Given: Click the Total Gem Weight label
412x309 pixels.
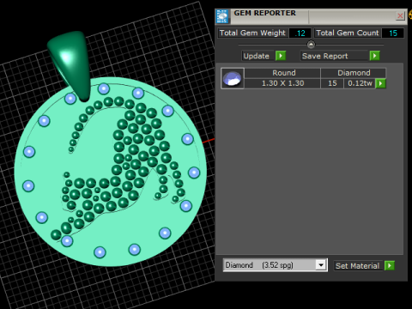Looking at the screenshot, I should click(252, 33).
